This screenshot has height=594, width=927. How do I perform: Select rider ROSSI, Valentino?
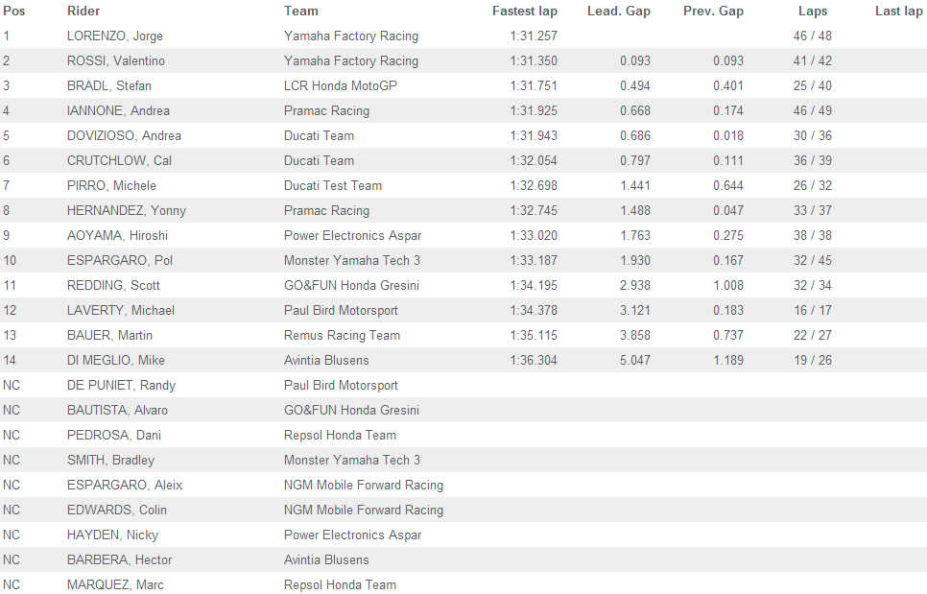point(116,61)
